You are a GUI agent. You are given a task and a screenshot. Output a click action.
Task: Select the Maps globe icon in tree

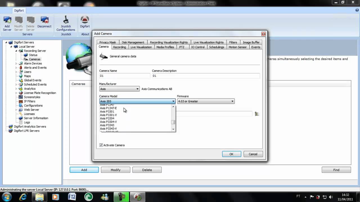tap(21, 76)
